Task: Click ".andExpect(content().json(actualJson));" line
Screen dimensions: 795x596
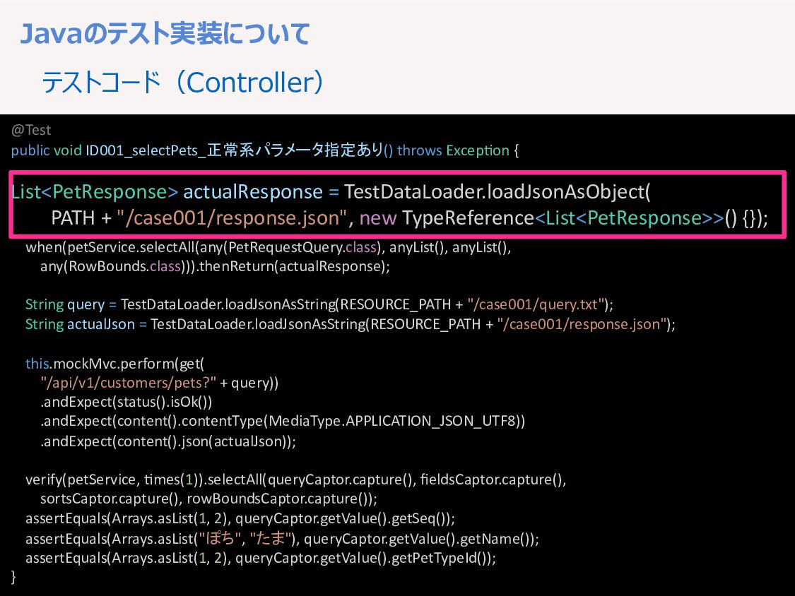Action: 167,441
